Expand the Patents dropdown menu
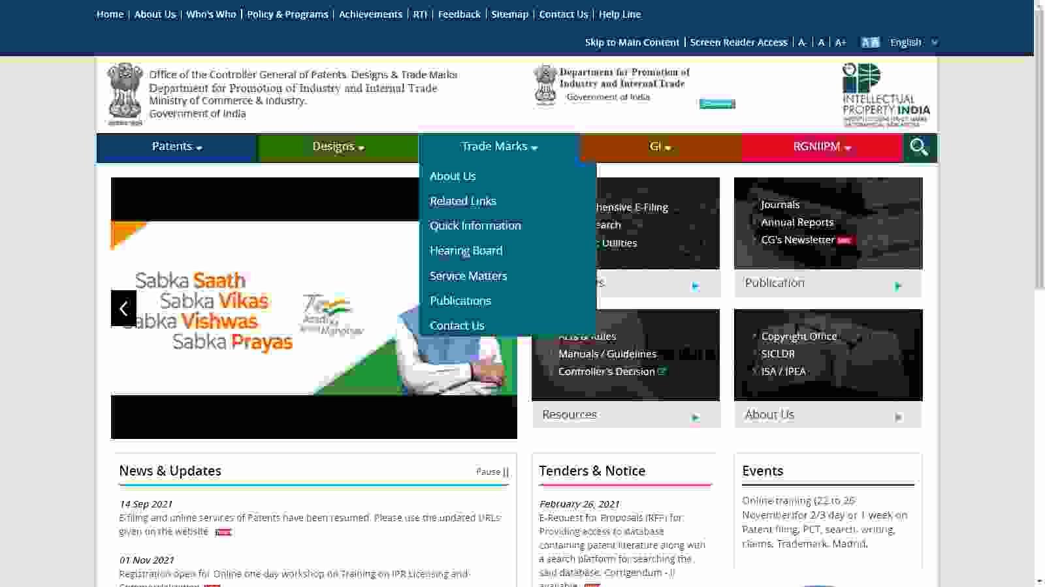This screenshot has width=1045, height=587. tap(177, 147)
